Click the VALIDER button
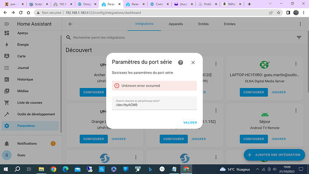309x174 pixels. [190, 122]
